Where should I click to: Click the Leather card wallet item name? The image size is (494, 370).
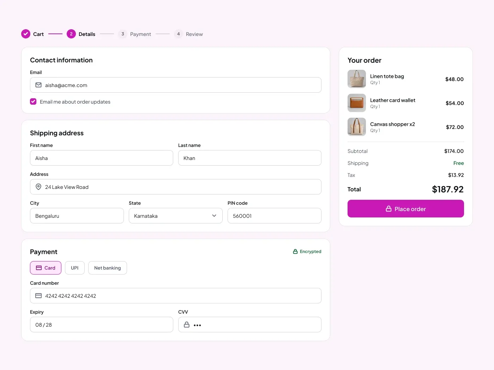tap(393, 100)
